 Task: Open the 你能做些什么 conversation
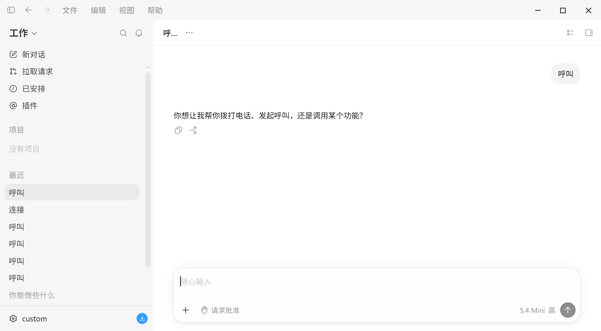click(x=72, y=295)
